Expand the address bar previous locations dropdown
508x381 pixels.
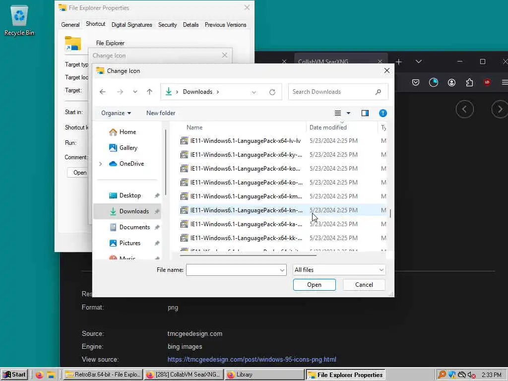pos(254,92)
